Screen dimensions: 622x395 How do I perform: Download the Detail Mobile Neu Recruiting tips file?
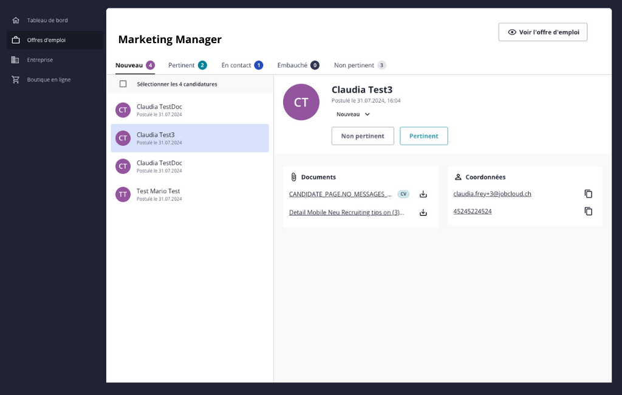click(x=423, y=213)
